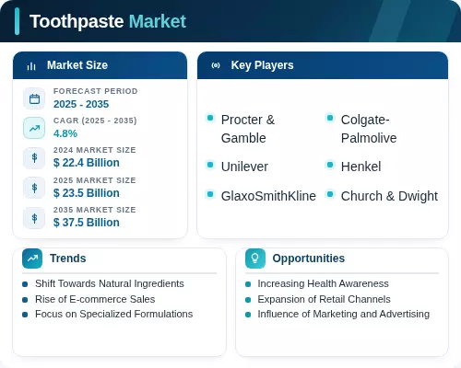The width and height of the screenshot is (461, 368).
Task: Click Increasing Health Awareness opportunity
Action: click(x=323, y=284)
